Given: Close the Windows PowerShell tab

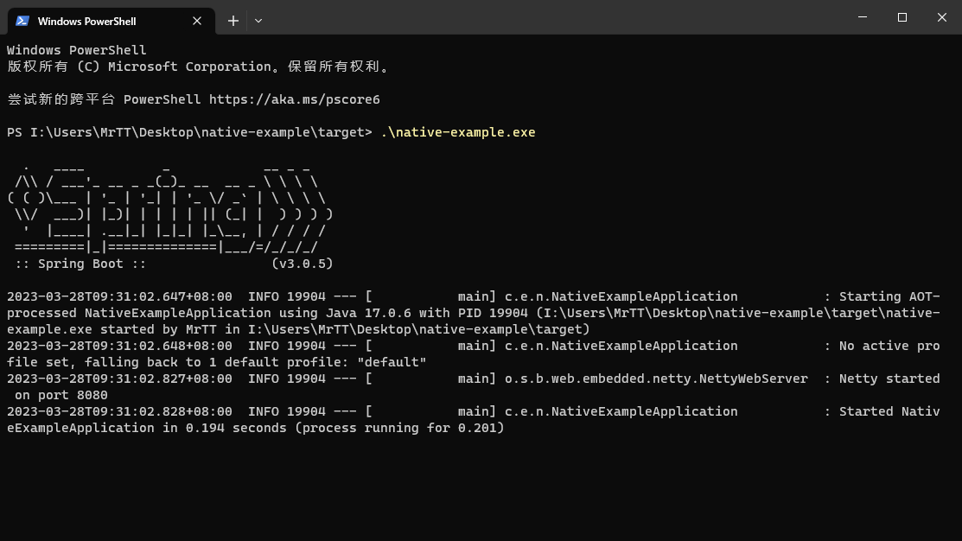Looking at the screenshot, I should [197, 21].
